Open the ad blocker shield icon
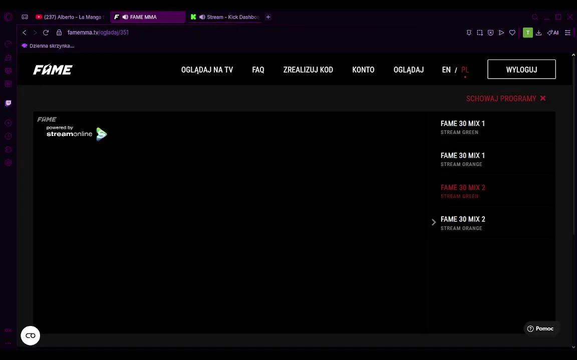577x360 pixels. coord(490,32)
